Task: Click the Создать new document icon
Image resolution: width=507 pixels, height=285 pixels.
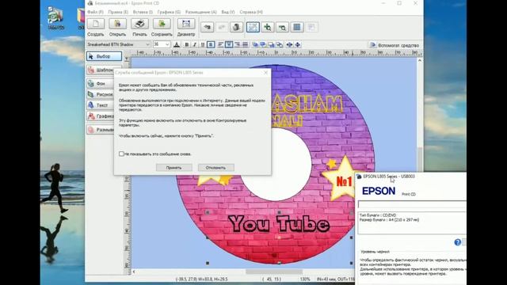Action: (96, 24)
